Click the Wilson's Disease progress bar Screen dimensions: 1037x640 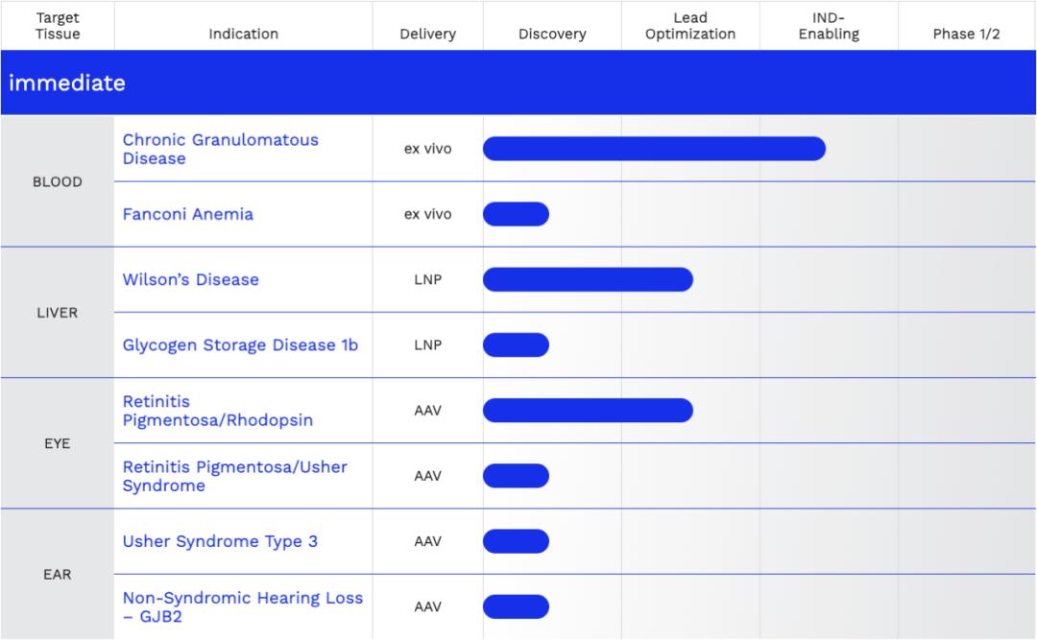(587, 279)
